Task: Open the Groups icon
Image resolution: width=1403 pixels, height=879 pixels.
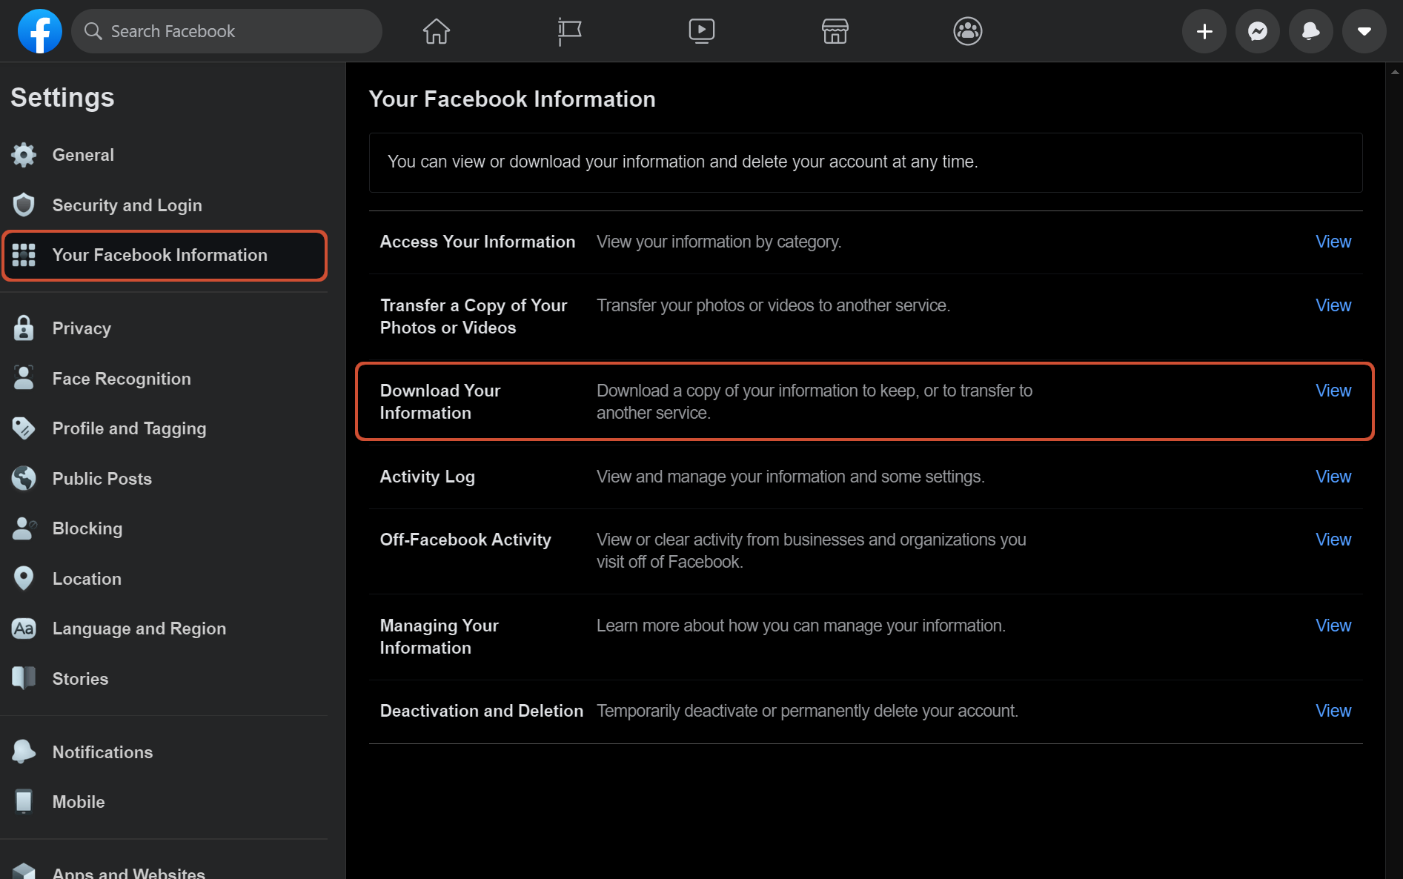Action: (x=967, y=31)
